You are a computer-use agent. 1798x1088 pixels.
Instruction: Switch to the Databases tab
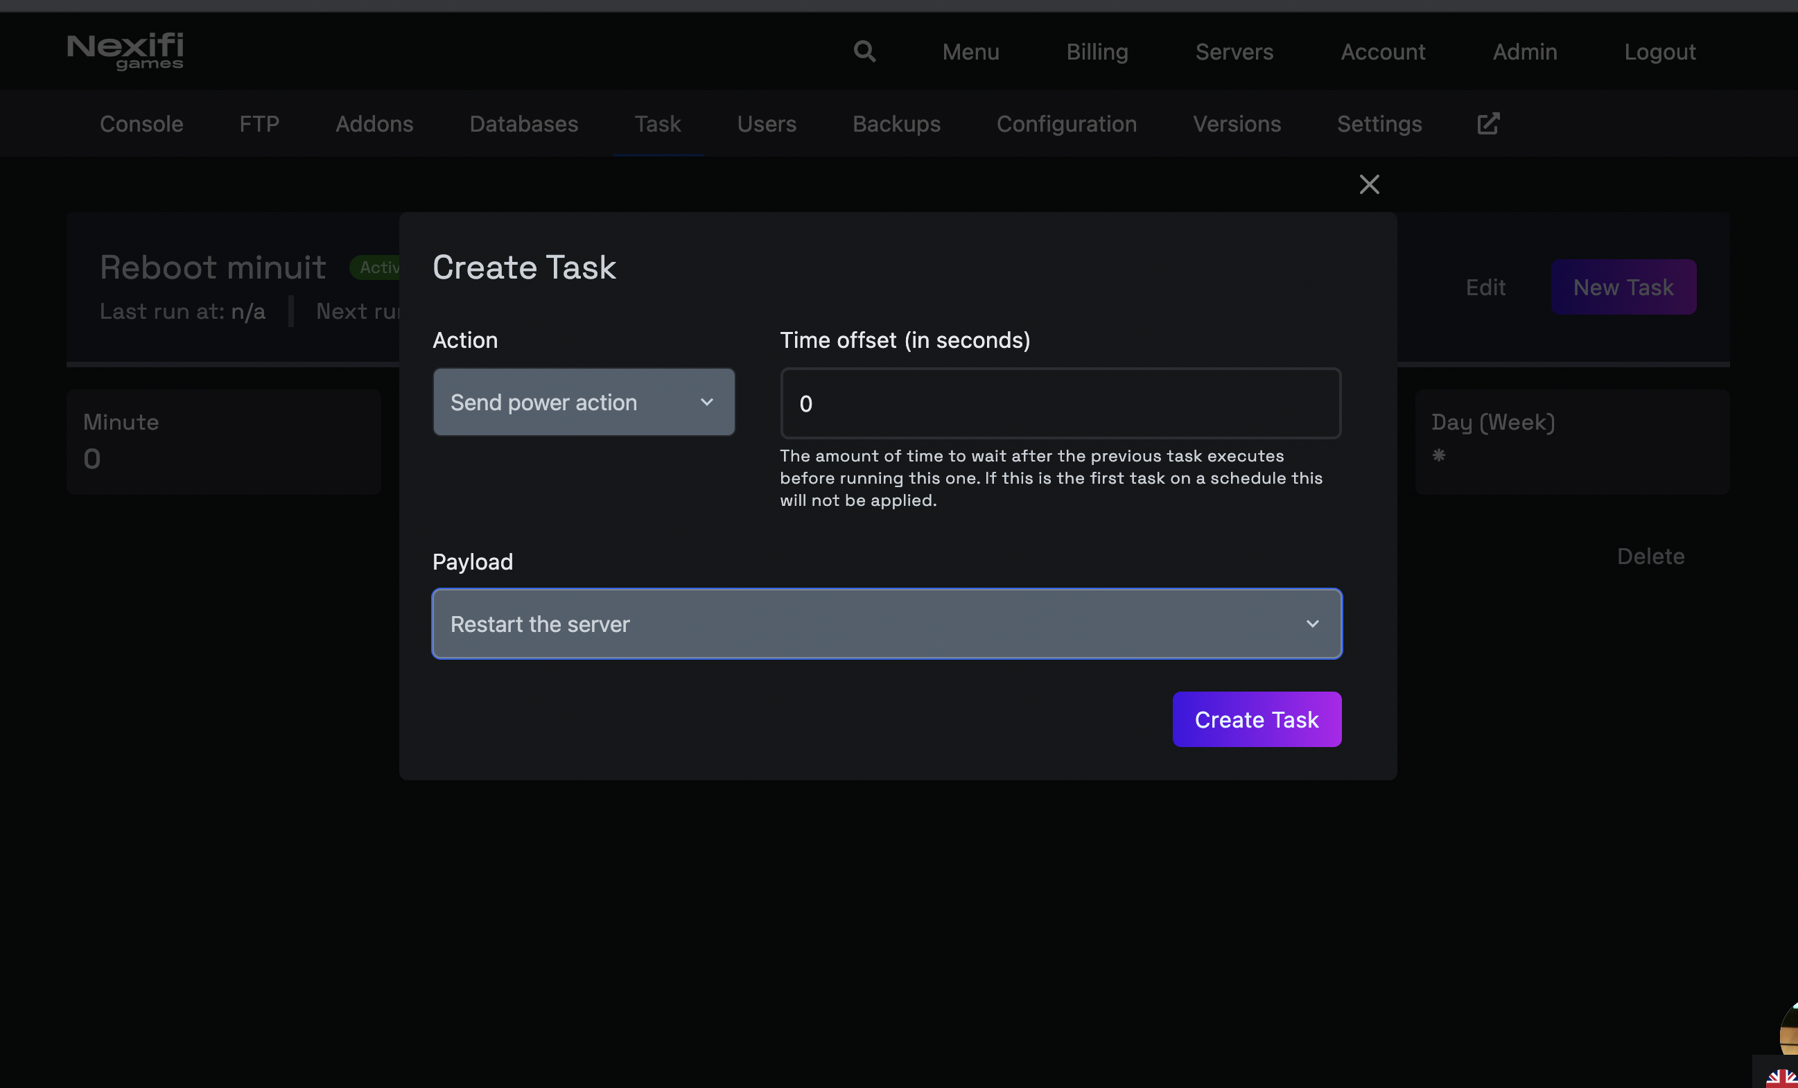524,123
